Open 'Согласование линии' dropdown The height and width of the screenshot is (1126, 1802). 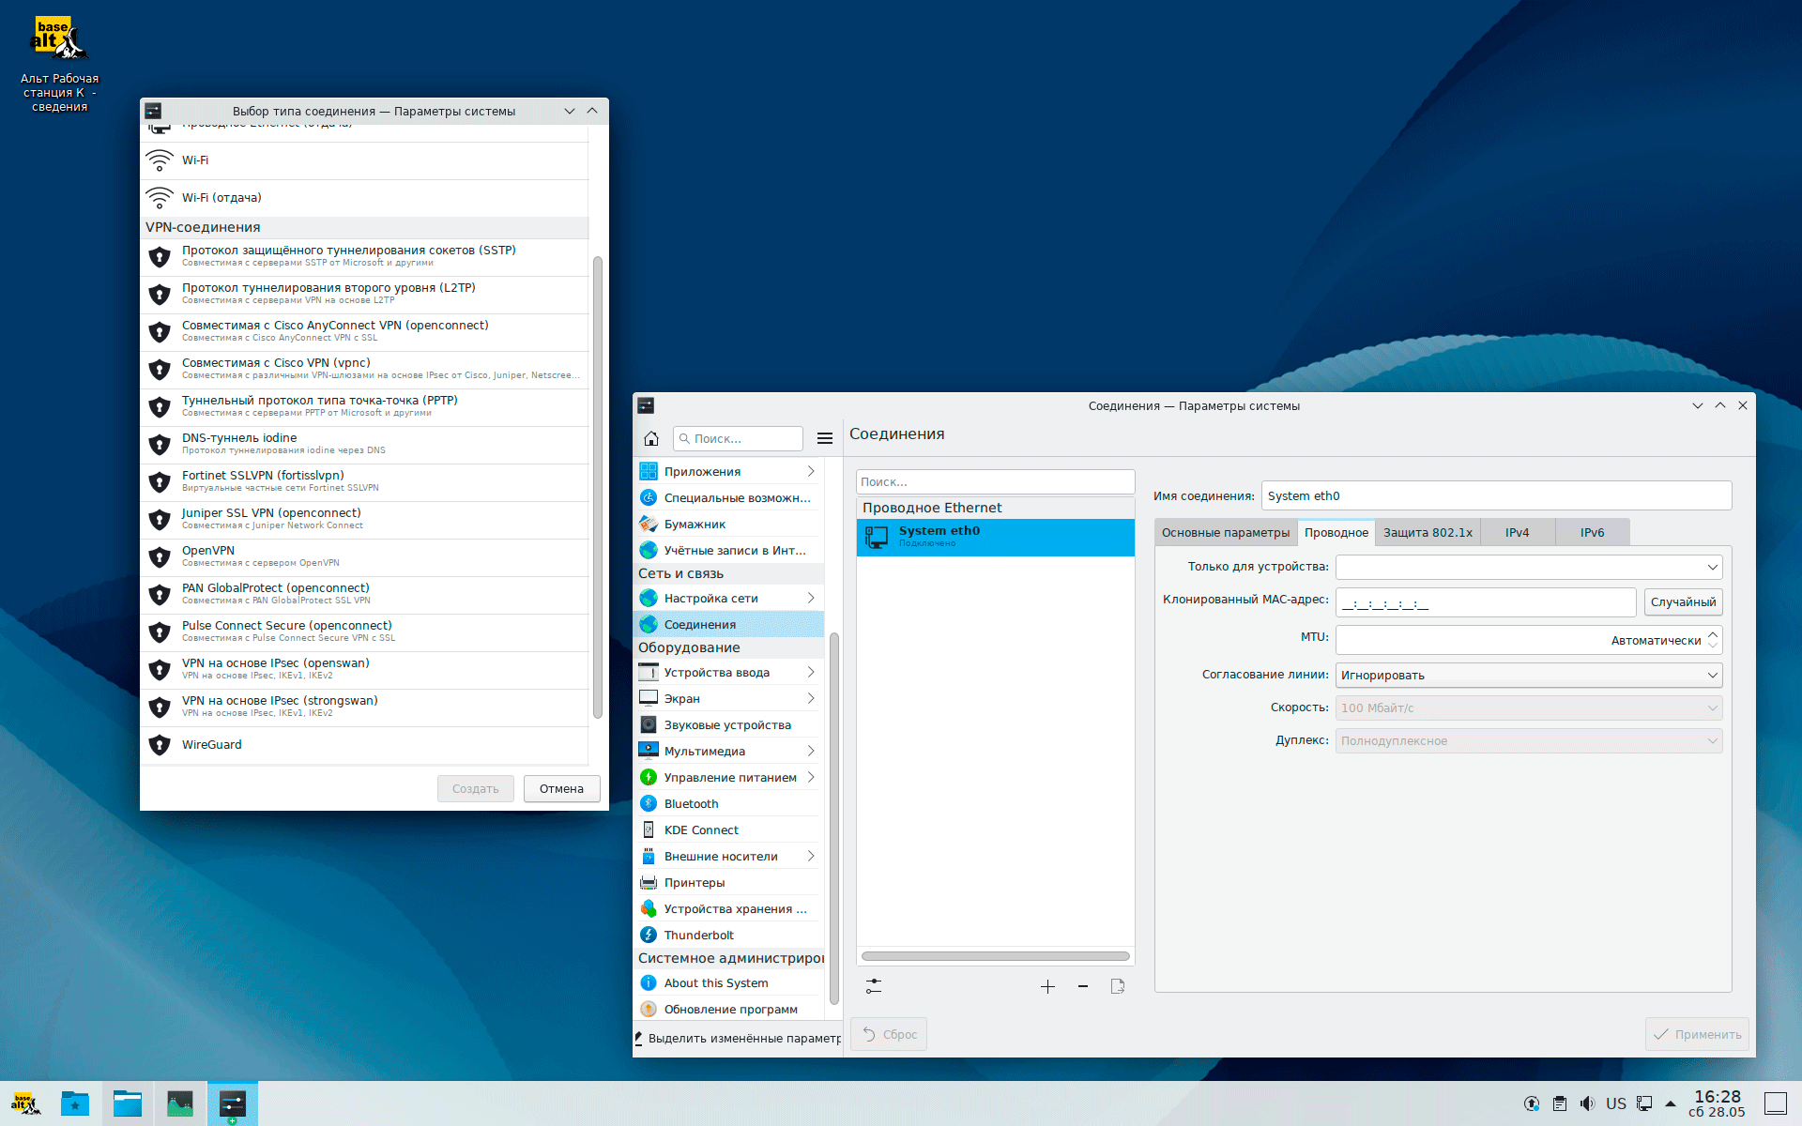pyautogui.click(x=1528, y=675)
